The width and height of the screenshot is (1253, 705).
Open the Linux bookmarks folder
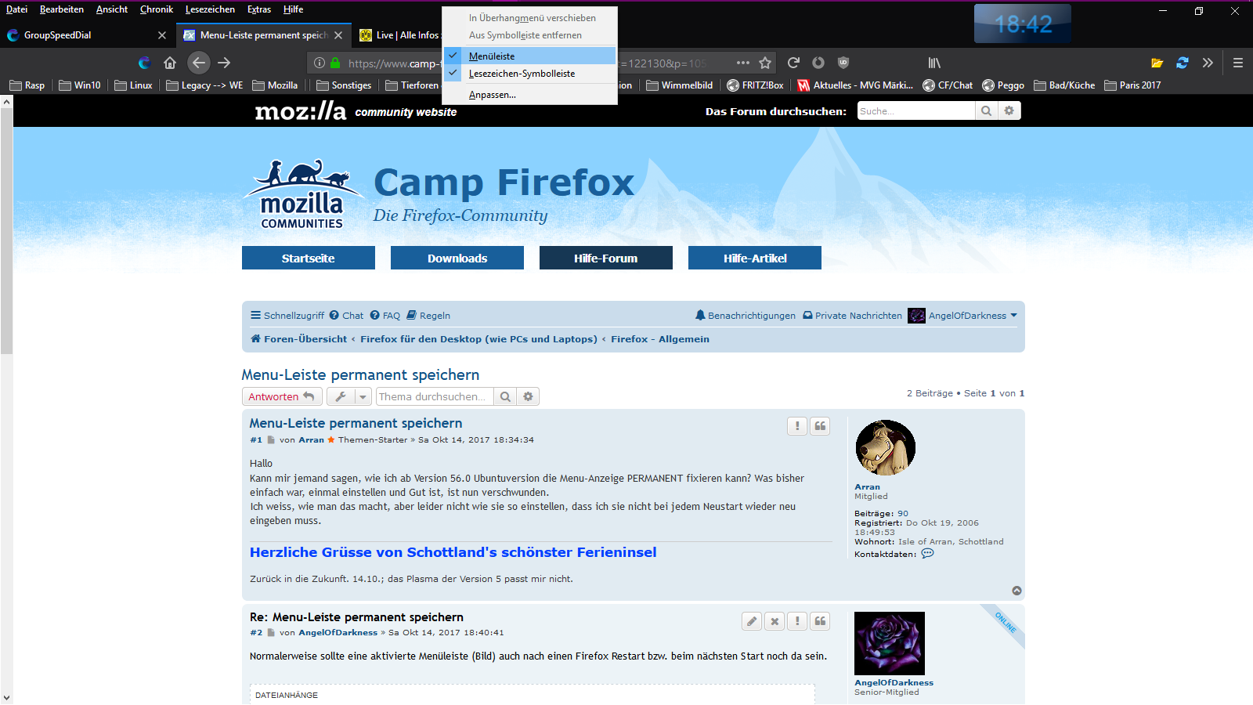[133, 85]
